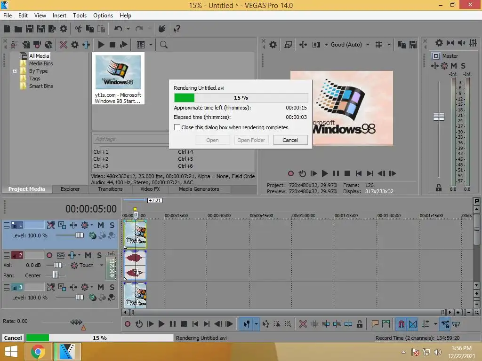
Task: Click the Undo arrow icon
Action: (x=118, y=29)
